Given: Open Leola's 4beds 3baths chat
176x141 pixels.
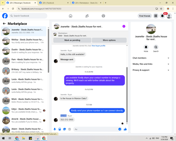Looking at the screenshot, I should [x=24, y=81].
